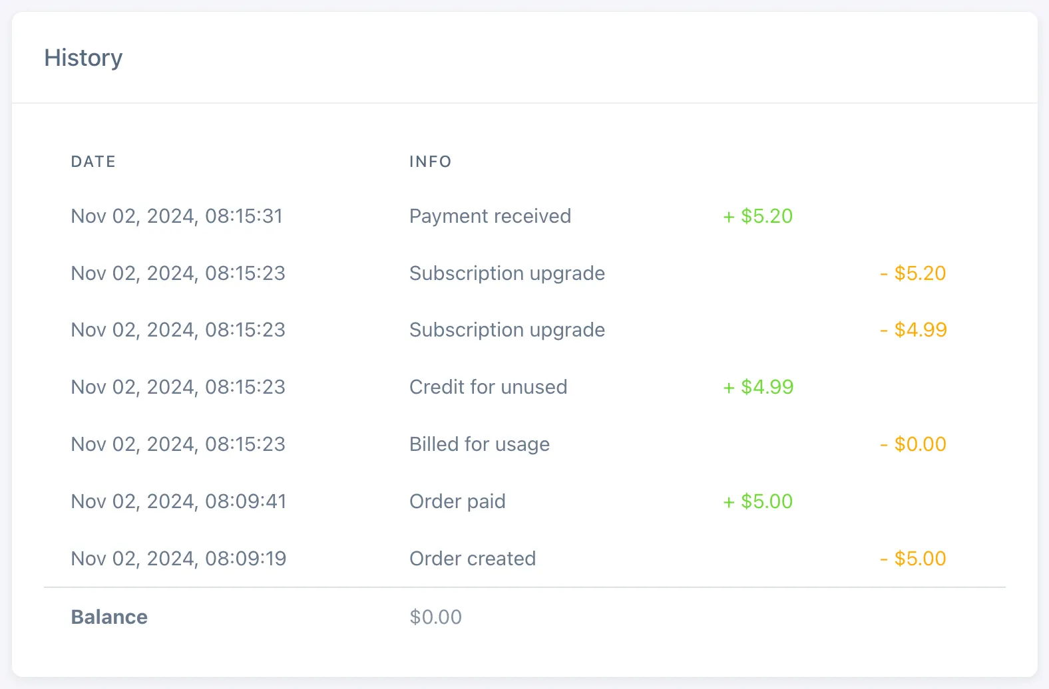The image size is (1049, 689).
Task: Click the 08:09:19 timestamp
Action: click(x=246, y=559)
